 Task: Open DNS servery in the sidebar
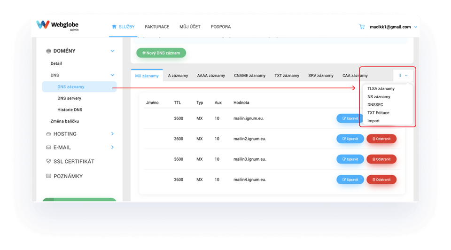coord(70,98)
